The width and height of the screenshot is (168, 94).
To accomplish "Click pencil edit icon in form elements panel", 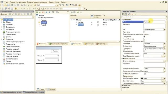I will click(x=40, y=12).
